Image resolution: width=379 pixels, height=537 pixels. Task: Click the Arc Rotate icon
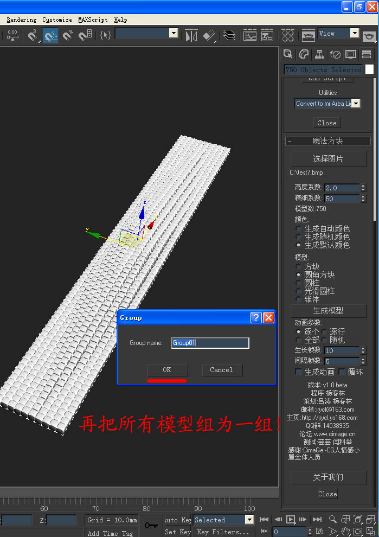358,532
